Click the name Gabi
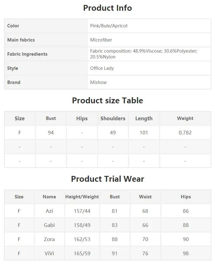The height and width of the screenshot is (266, 215). (49, 225)
